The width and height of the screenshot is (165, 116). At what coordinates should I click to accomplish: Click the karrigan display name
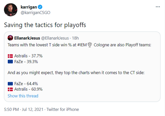point(29,7)
